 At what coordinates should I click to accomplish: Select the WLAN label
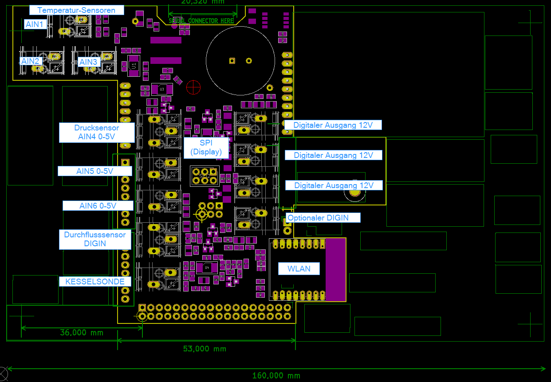tap(299, 268)
